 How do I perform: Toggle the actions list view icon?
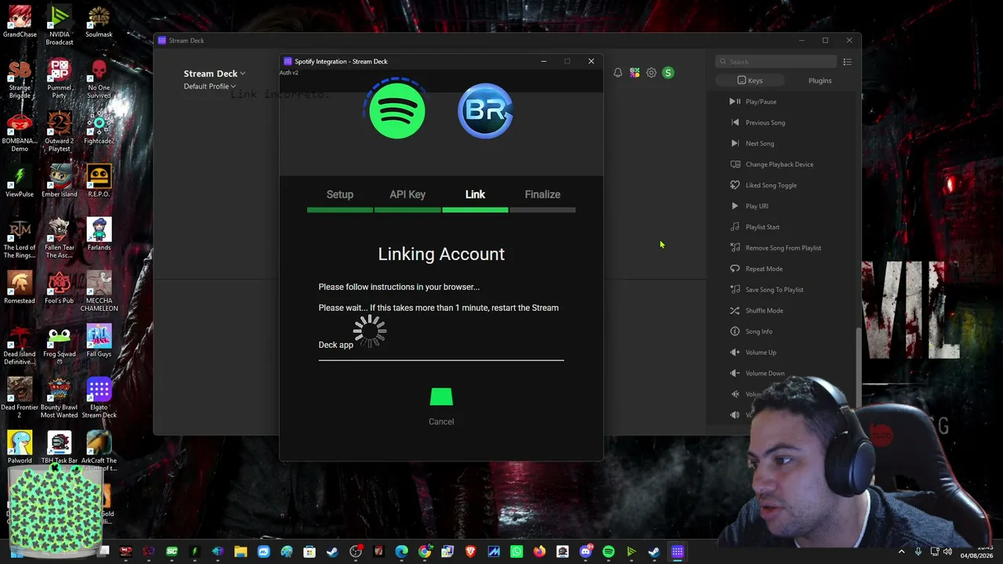[847, 62]
